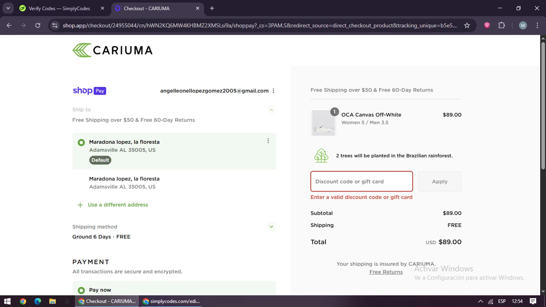This screenshot has width=546, height=307.
Task: Open File Explorer from the taskbar
Action: (x=52, y=301)
